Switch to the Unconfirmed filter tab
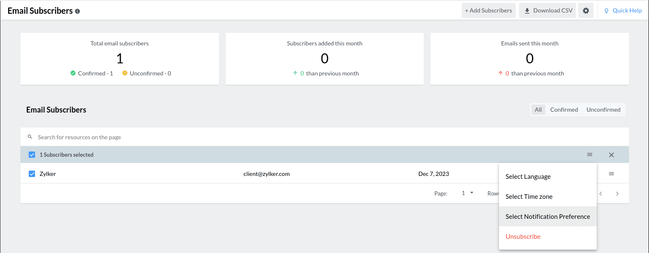Screen dimensions: 649x253 [603, 110]
